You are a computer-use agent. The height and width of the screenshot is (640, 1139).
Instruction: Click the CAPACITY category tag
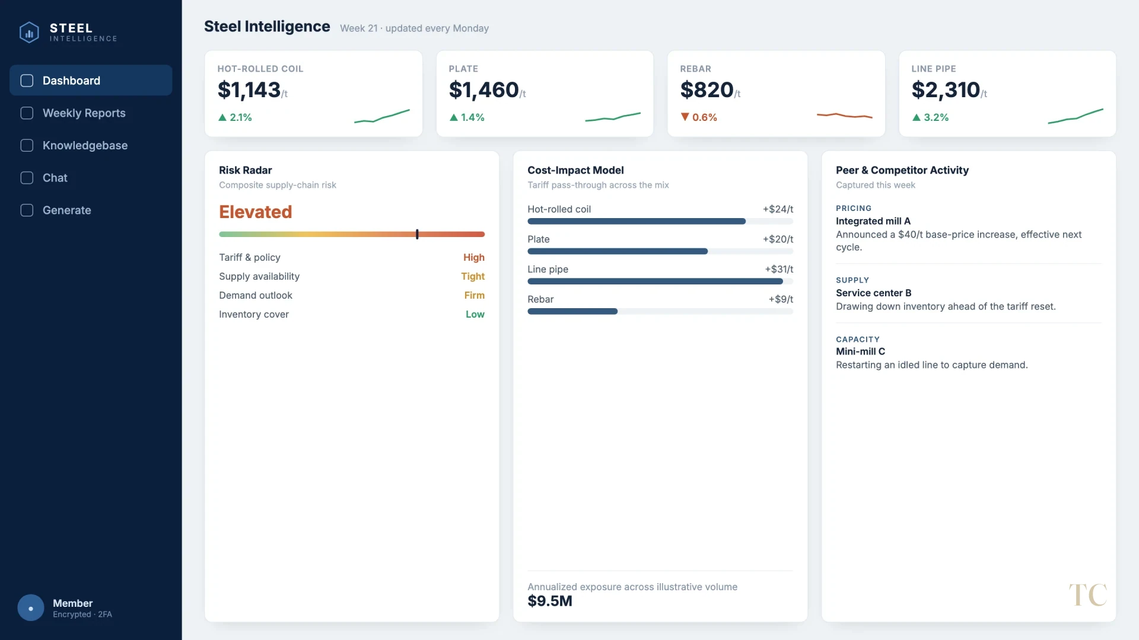point(858,340)
